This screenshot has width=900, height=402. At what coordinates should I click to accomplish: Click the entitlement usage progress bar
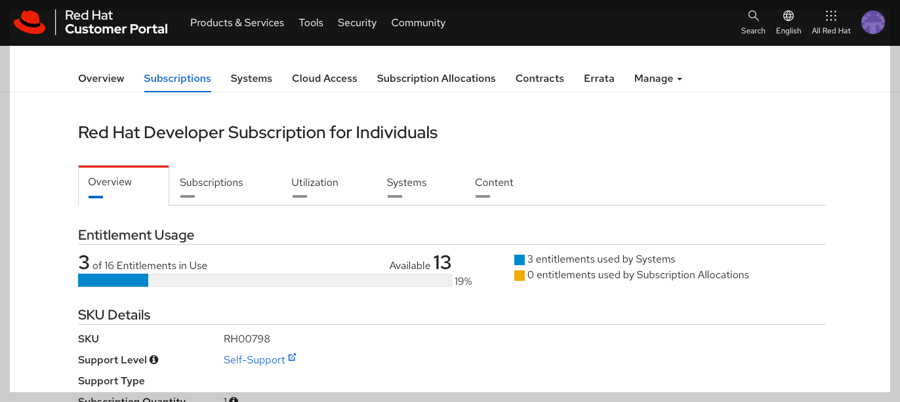[264, 280]
